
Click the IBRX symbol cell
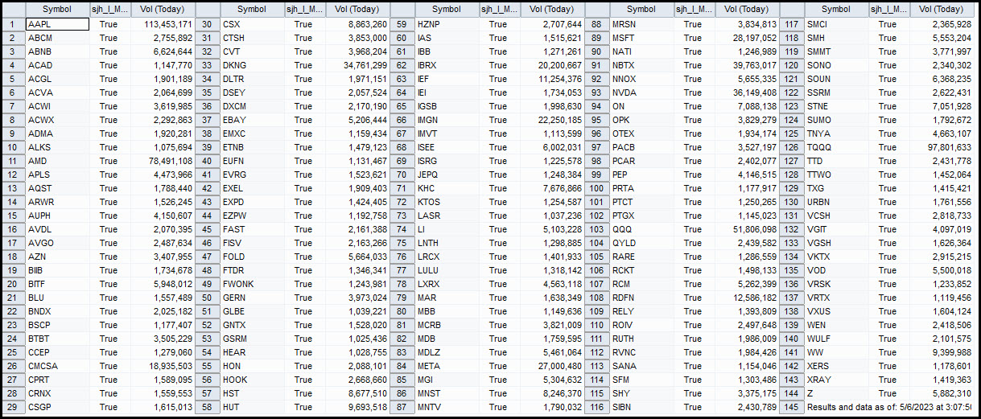point(447,65)
